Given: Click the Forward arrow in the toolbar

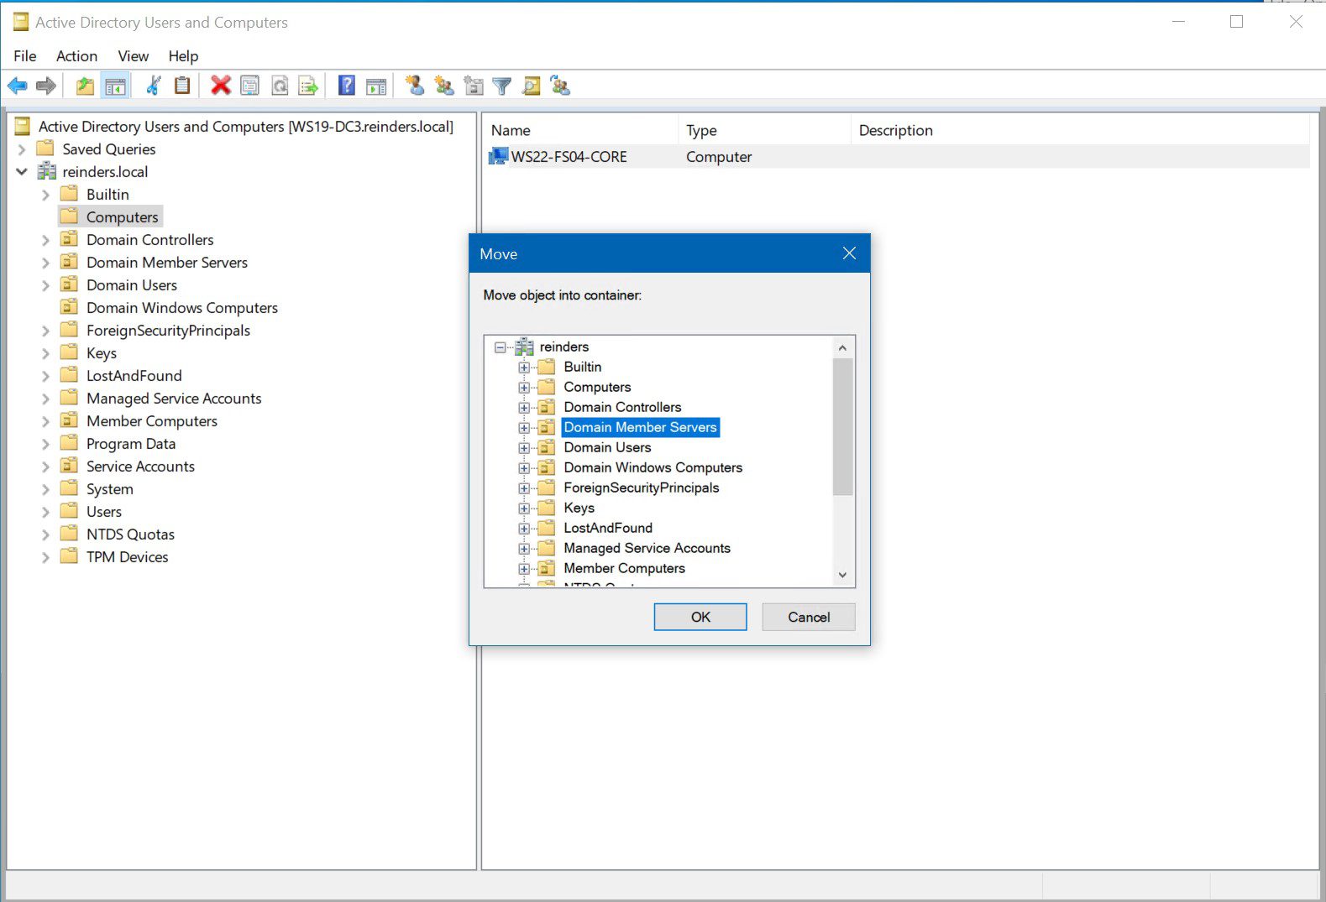Looking at the screenshot, I should pos(46,86).
